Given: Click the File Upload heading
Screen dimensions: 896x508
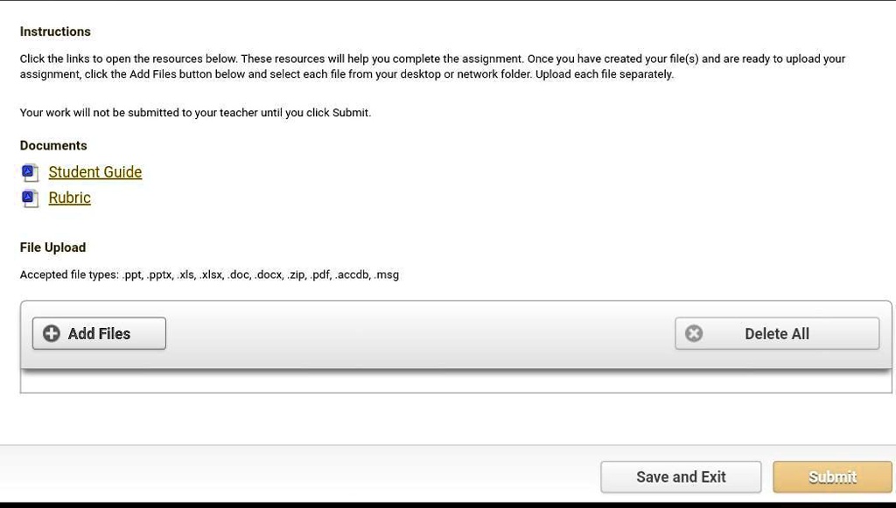Looking at the screenshot, I should point(52,247).
